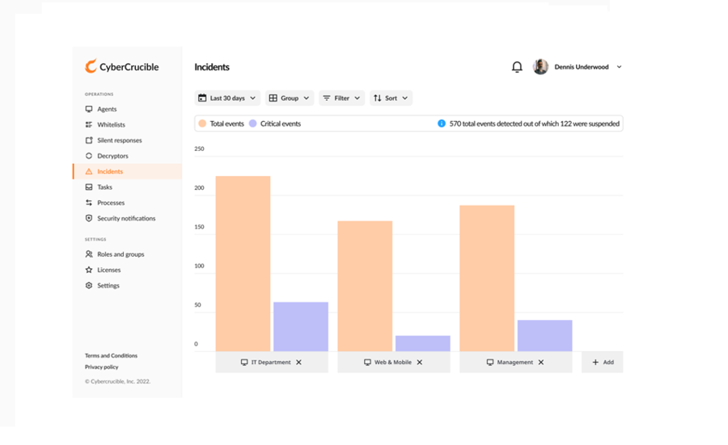Click the Add group button

603,363
